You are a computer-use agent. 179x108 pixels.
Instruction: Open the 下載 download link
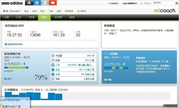point(51,11)
